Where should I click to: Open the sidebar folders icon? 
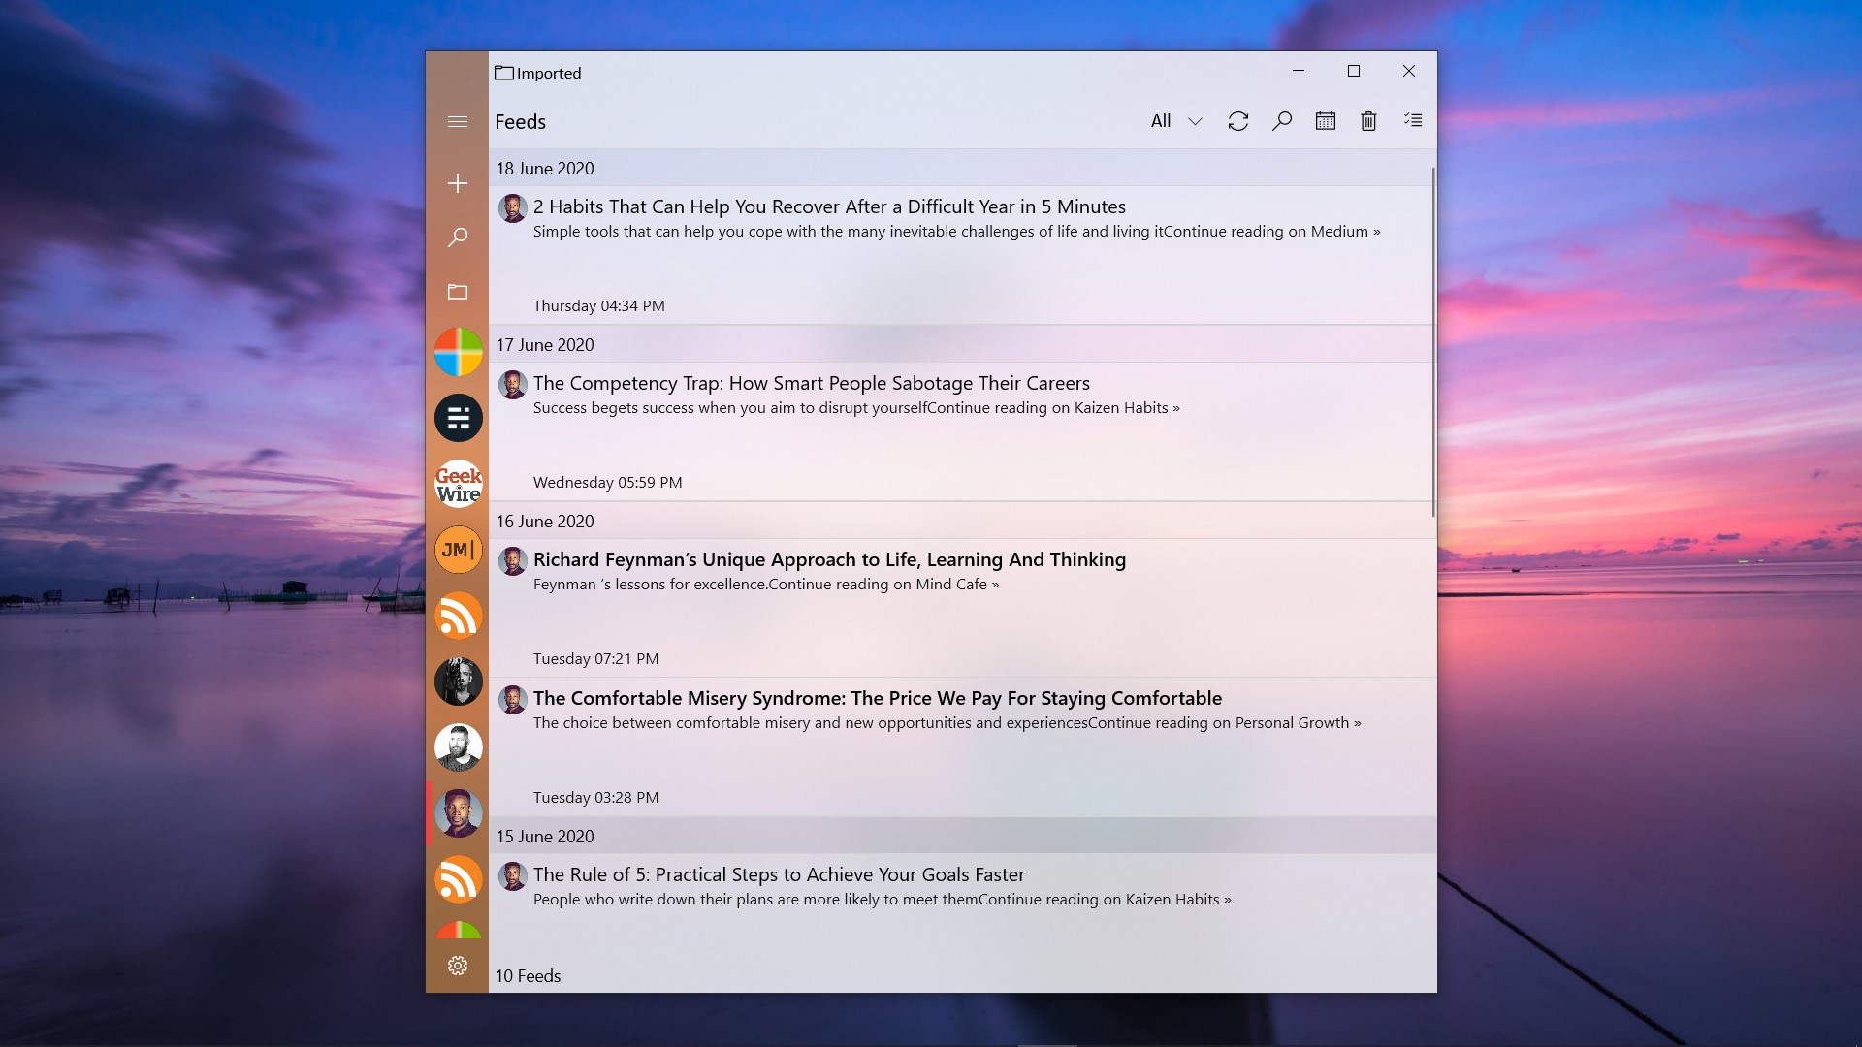tap(458, 292)
